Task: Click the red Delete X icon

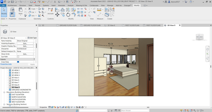Action: pos(85,16)
